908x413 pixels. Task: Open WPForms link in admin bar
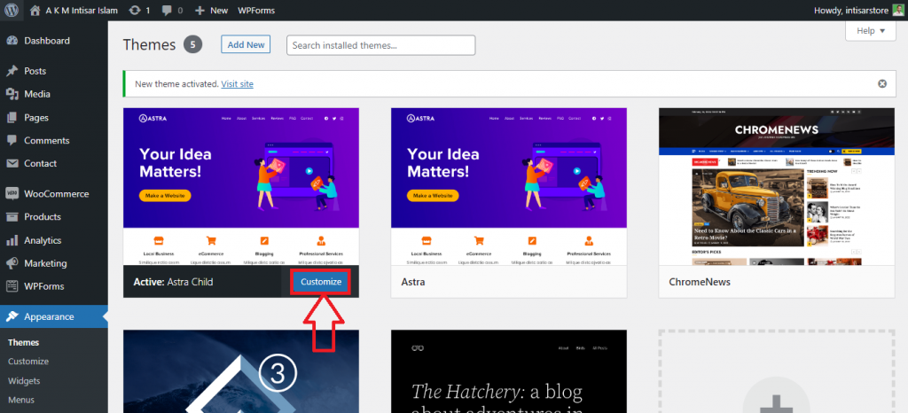256,11
